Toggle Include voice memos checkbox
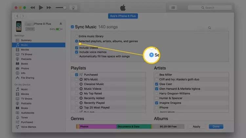The height and width of the screenshot is (138, 246). click(x=76, y=52)
